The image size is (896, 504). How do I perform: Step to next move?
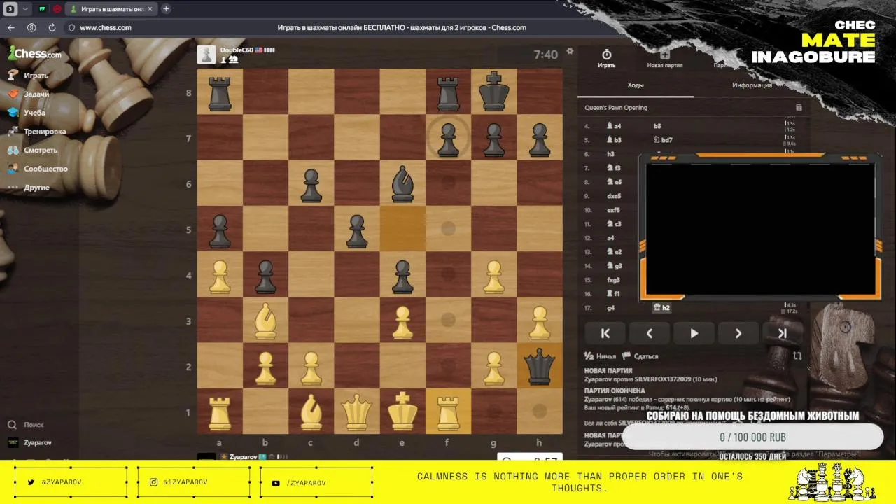tap(738, 334)
